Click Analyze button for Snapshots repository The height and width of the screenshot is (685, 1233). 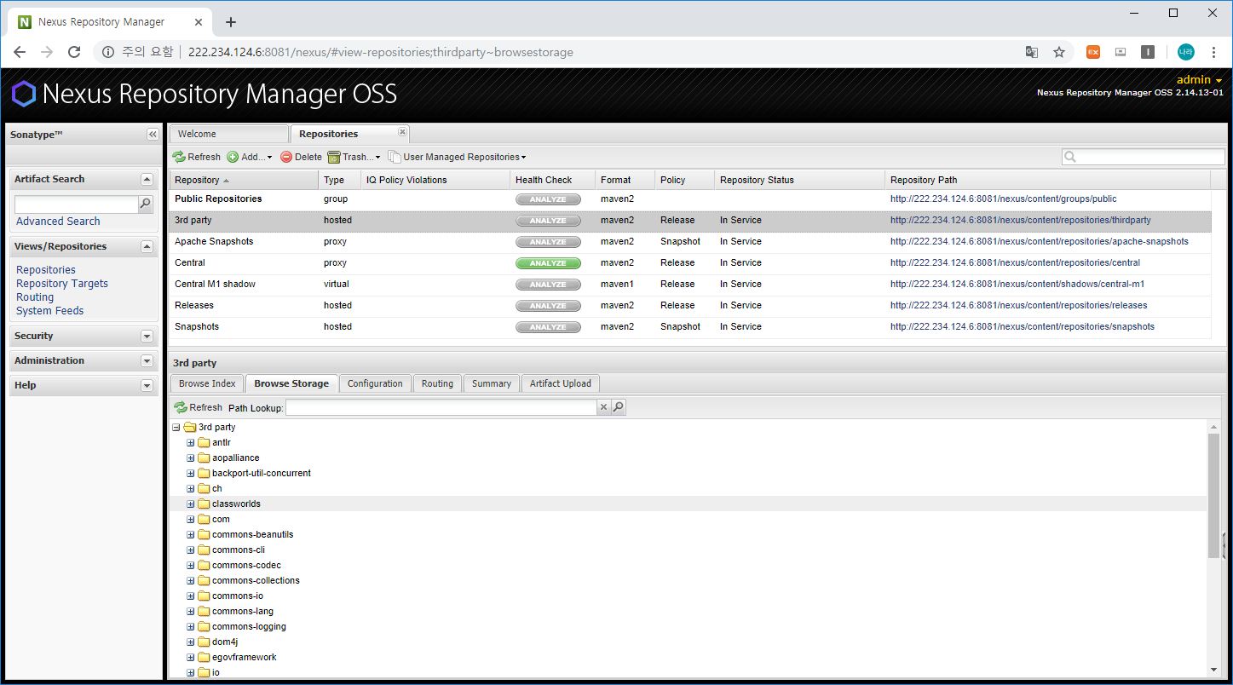point(548,327)
